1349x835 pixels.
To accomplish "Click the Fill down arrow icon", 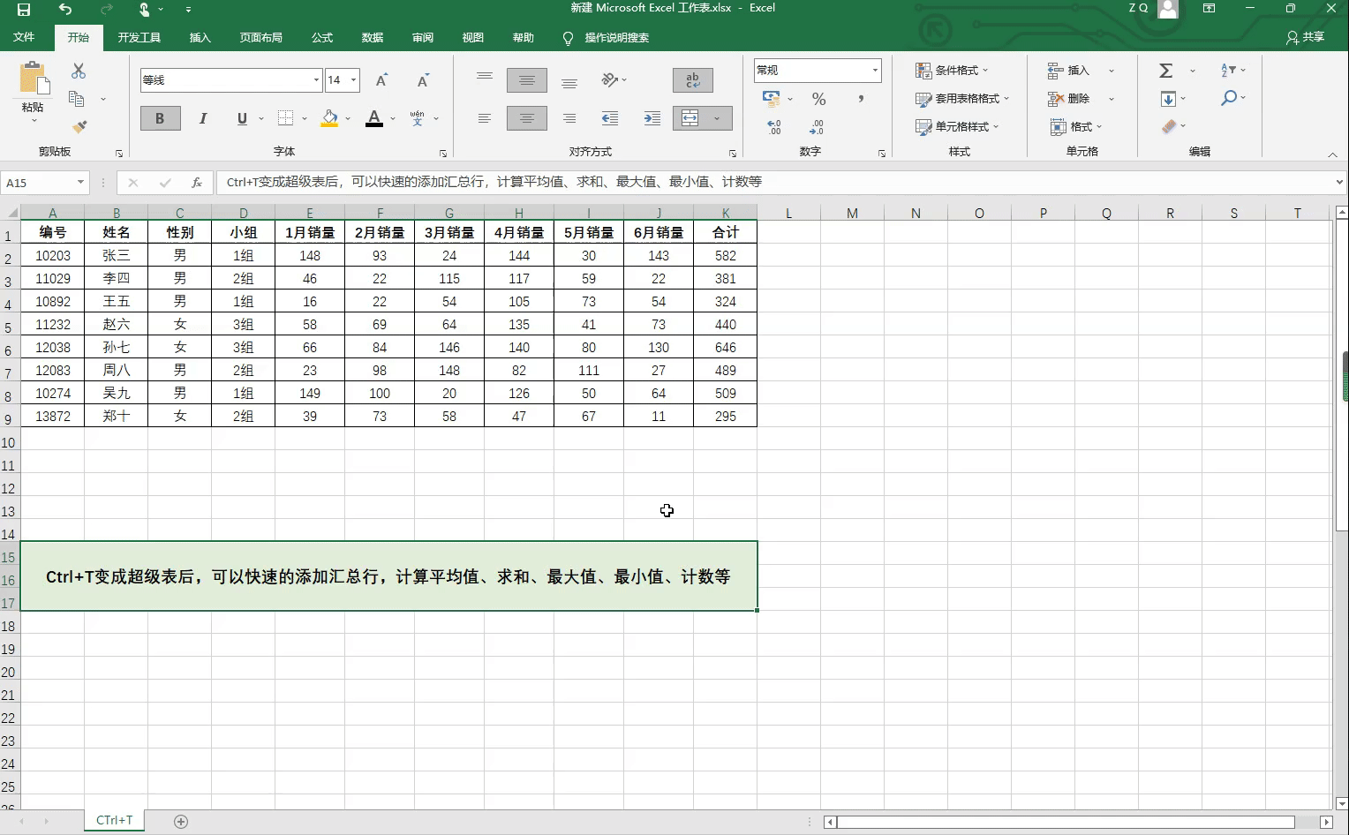I will tap(1168, 99).
